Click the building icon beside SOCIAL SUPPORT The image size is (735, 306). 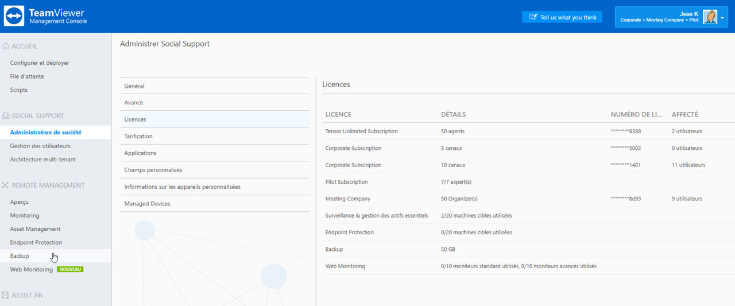(x=6, y=115)
